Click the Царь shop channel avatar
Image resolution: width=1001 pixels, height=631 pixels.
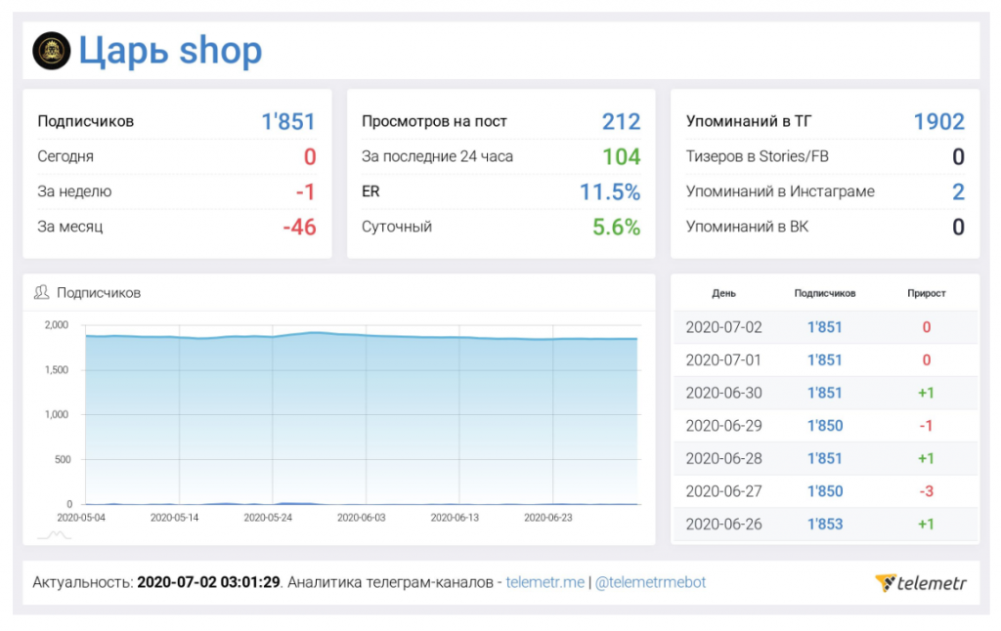coord(51,51)
